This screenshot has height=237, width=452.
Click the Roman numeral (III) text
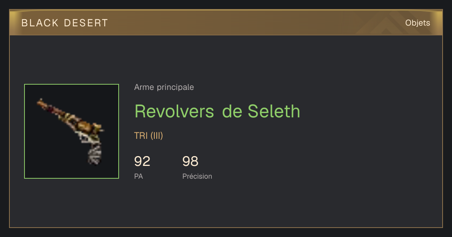coord(157,136)
